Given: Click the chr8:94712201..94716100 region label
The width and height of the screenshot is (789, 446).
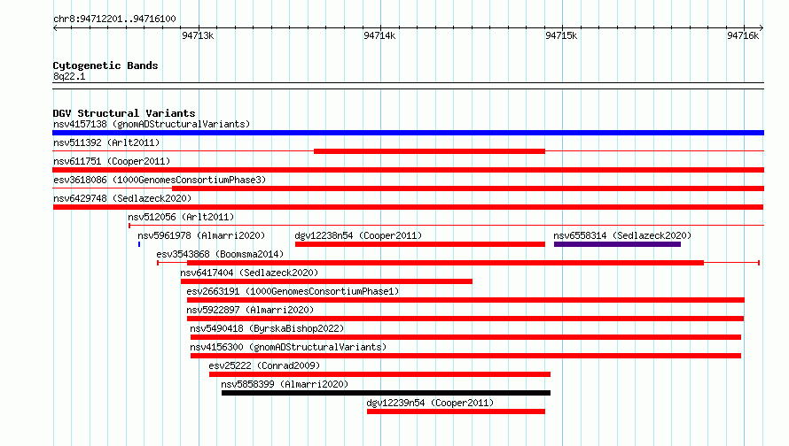Looking at the screenshot, I should click(x=114, y=19).
